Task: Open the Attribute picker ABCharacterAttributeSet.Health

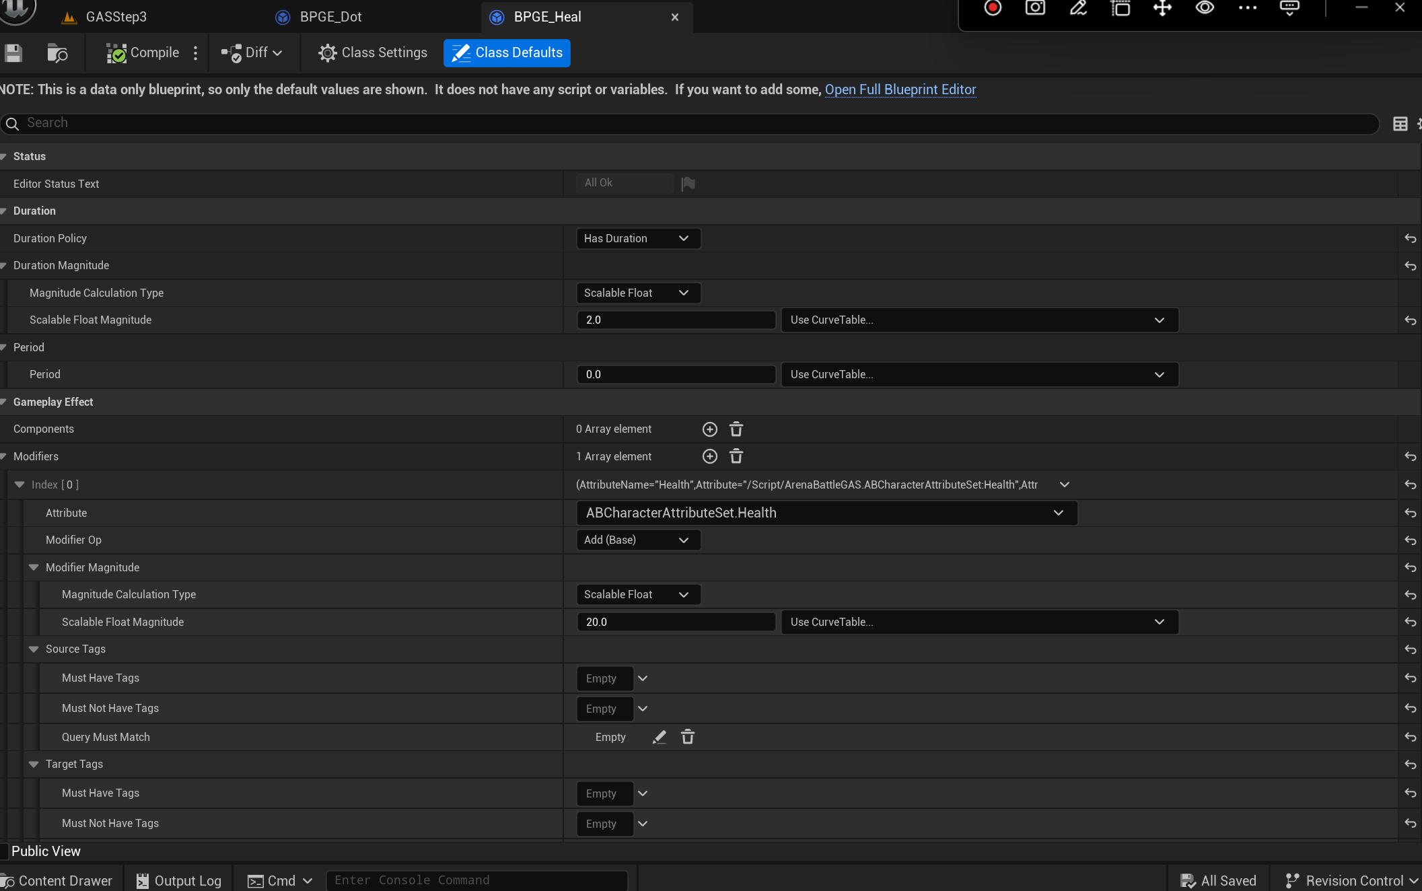Action: (x=826, y=513)
